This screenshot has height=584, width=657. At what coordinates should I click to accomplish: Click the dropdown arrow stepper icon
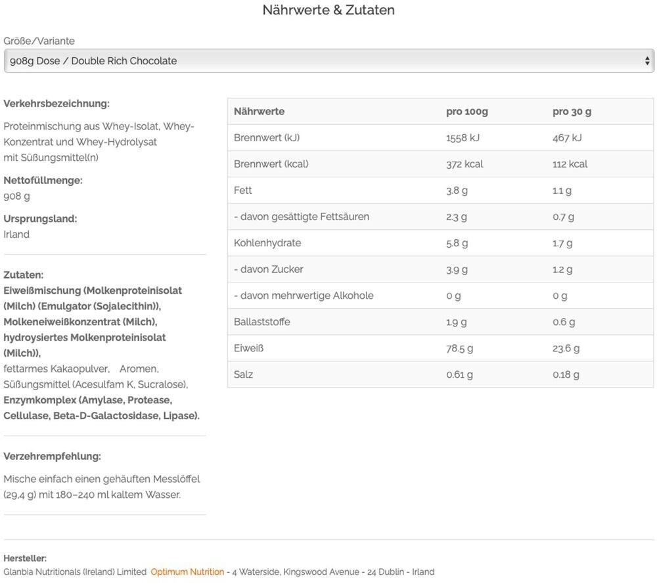pyautogui.click(x=647, y=61)
